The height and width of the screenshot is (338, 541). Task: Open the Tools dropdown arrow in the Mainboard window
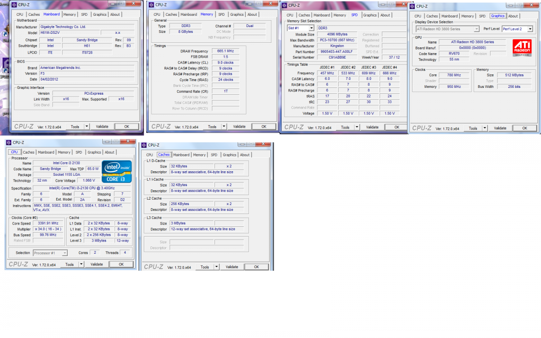[x=87, y=127]
